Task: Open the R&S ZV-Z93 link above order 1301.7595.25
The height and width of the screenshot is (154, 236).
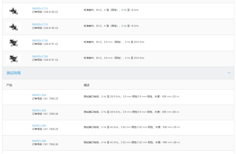Action: [x=39, y=95]
